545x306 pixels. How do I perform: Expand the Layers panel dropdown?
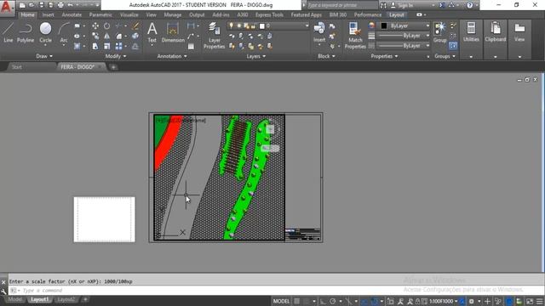point(256,56)
